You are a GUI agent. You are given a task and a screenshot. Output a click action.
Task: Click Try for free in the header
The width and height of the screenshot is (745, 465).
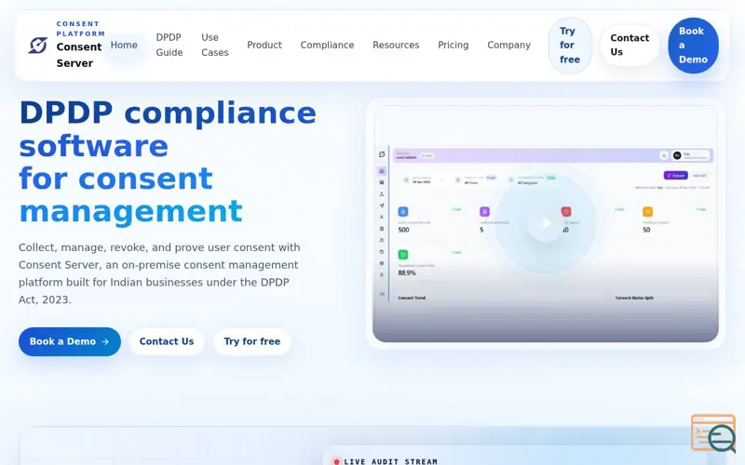(x=570, y=45)
